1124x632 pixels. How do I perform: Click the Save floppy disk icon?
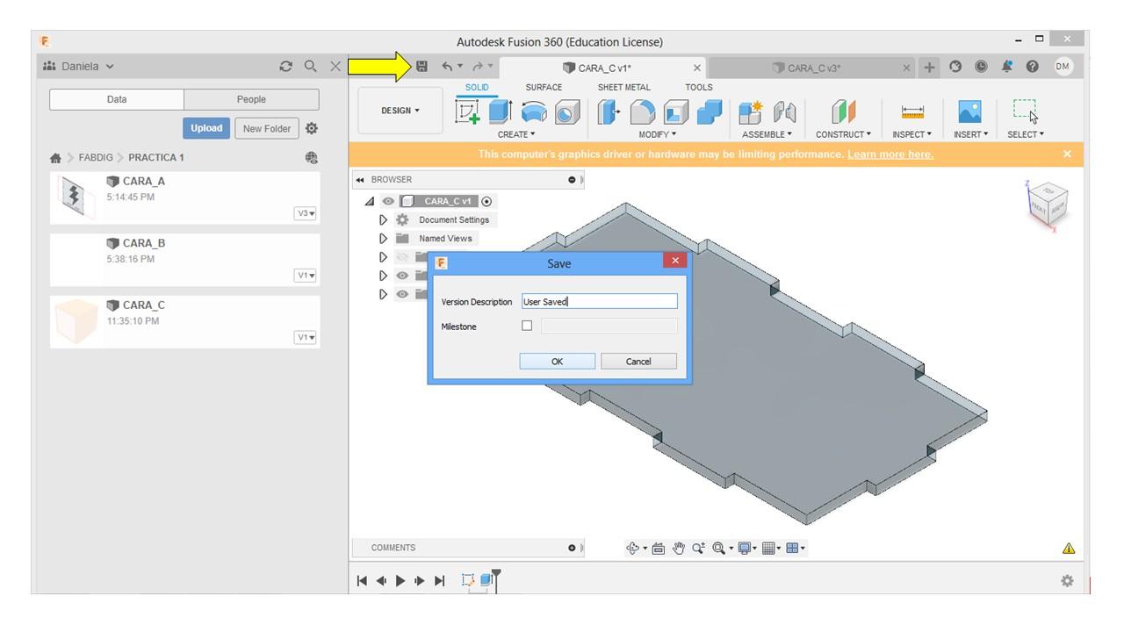422,67
